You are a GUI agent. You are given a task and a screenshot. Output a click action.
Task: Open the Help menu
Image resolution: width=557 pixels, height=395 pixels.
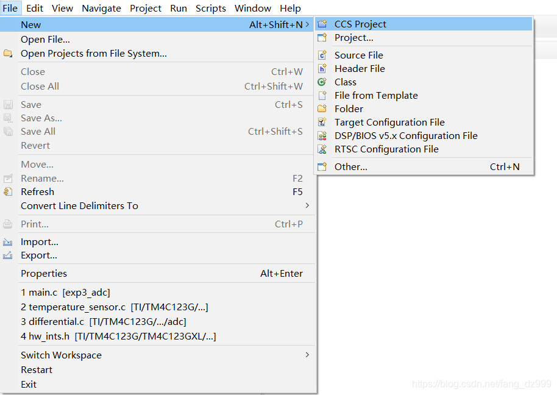[x=290, y=8]
